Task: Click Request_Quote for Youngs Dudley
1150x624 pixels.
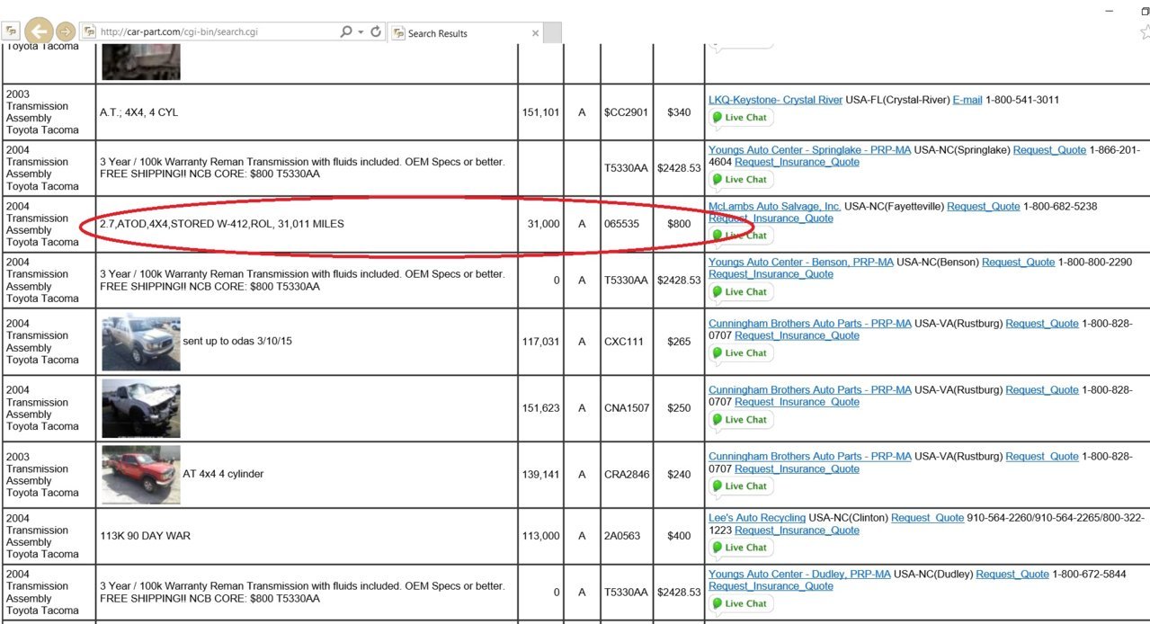Action: [1012, 574]
